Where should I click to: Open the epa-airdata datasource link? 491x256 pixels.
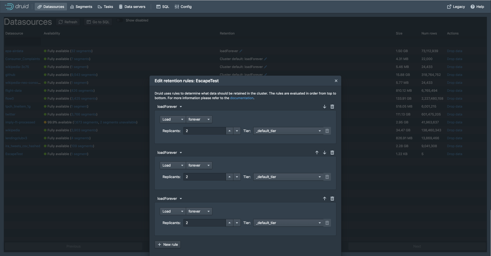[14, 51]
